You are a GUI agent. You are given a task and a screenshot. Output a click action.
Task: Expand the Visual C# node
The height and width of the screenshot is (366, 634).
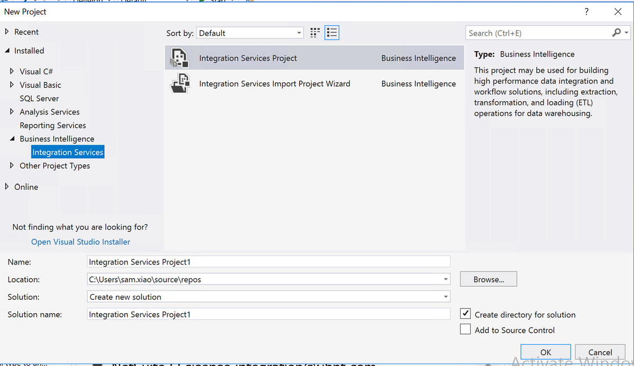12,71
